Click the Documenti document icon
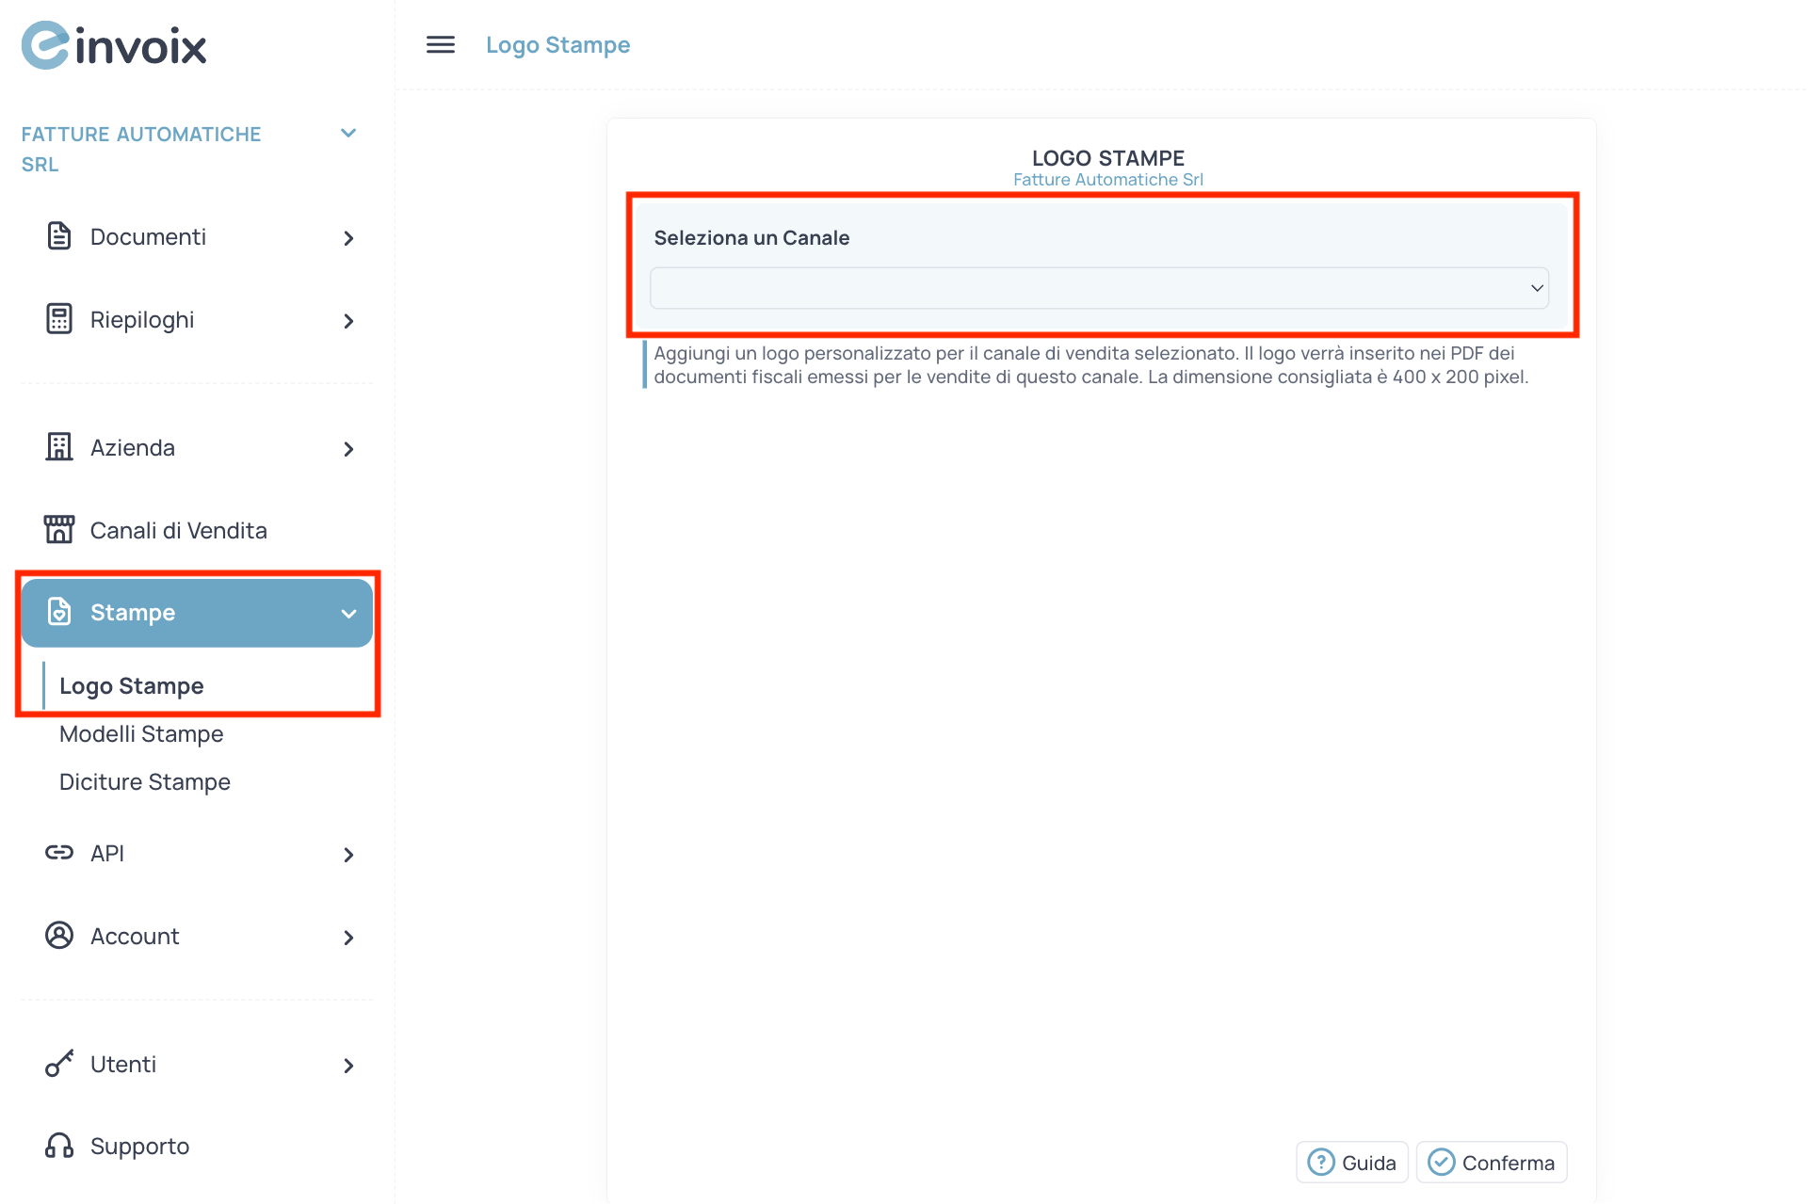The width and height of the screenshot is (1808, 1204). click(58, 236)
